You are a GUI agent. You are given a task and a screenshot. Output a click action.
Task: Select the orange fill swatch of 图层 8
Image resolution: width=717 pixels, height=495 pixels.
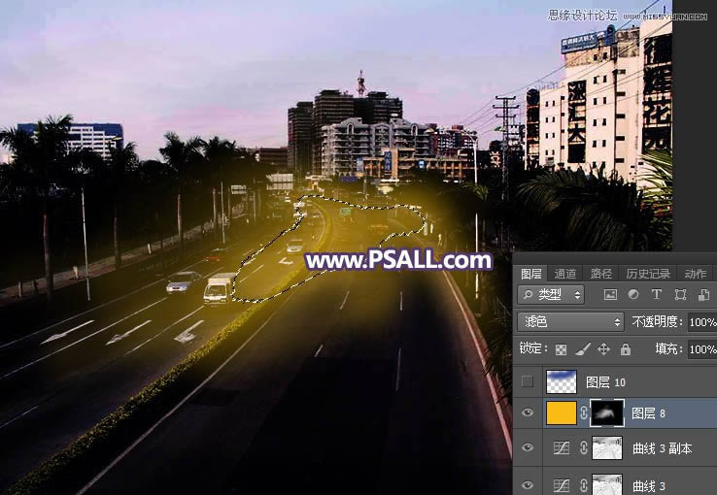(x=562, y=414)
